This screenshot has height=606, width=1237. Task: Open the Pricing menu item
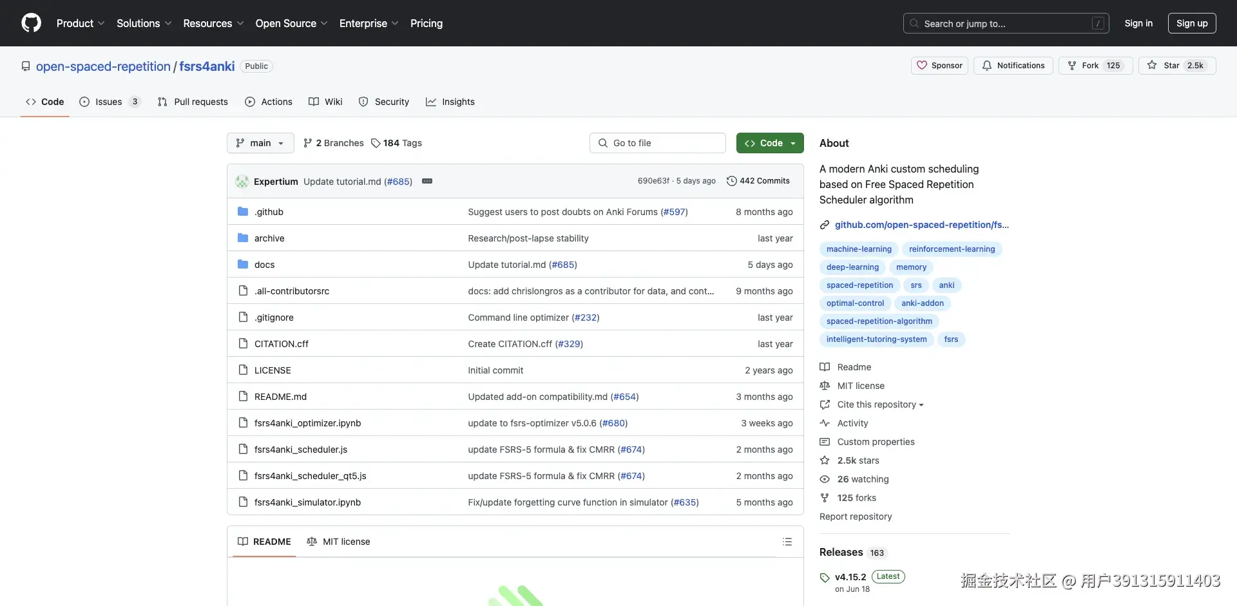[x=427, y=23]
